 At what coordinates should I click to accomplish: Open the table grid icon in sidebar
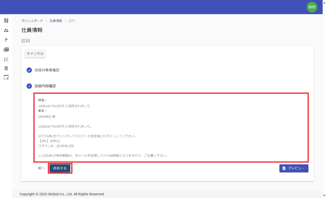[6, 68]
